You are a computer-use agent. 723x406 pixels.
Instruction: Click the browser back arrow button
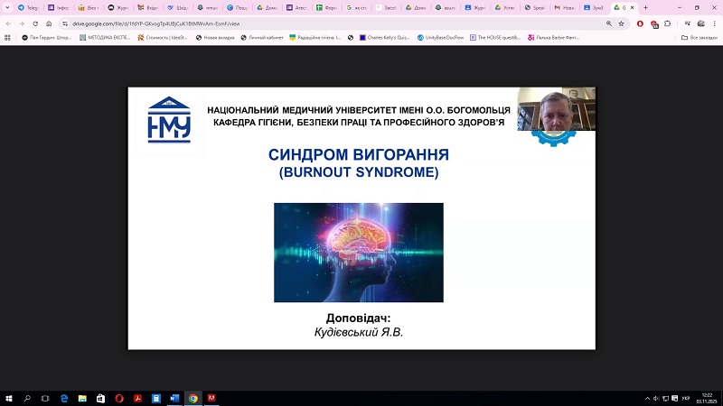pyautogui.click(x=8, y=23)
